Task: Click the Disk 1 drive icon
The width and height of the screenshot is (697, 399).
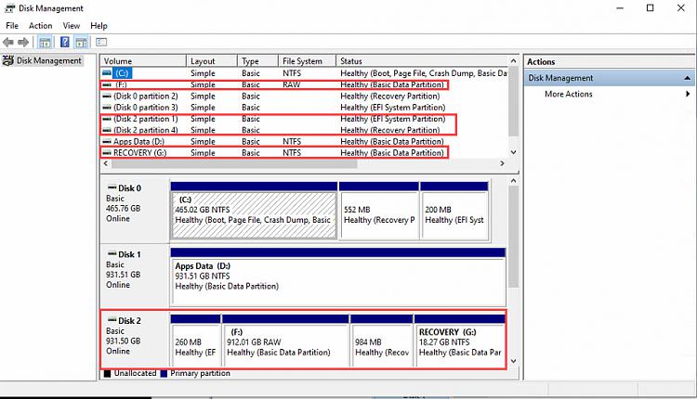Action: click(x=112, y=254)
